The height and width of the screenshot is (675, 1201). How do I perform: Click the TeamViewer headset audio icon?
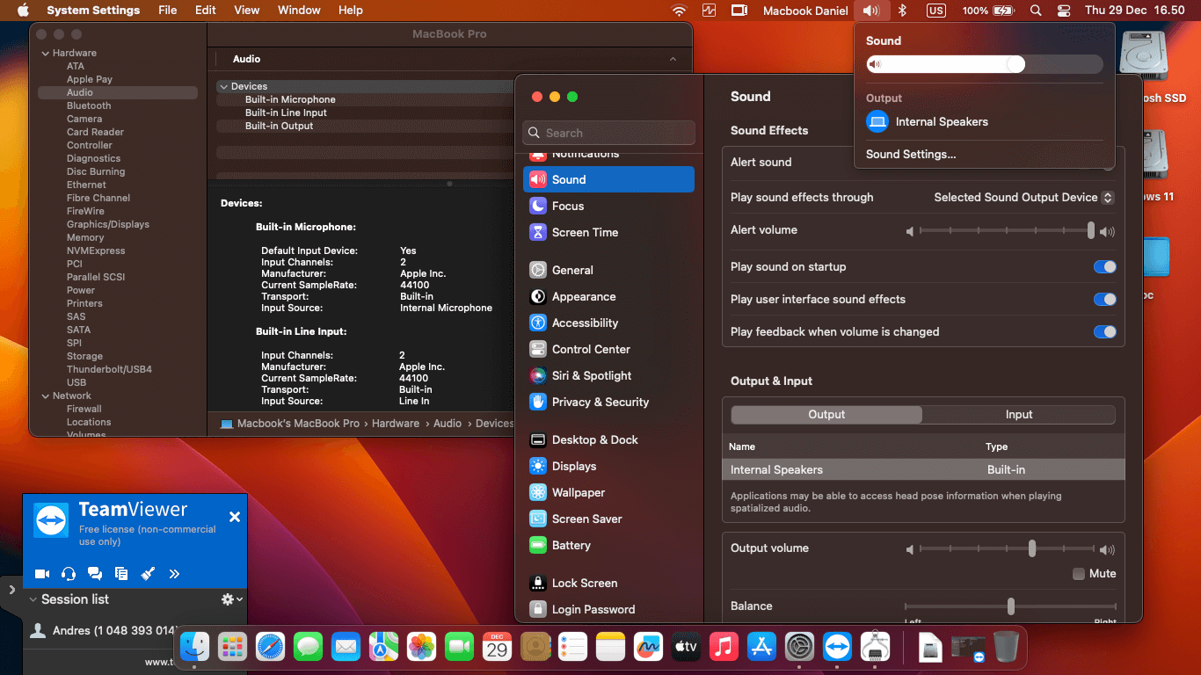[69, 574]
